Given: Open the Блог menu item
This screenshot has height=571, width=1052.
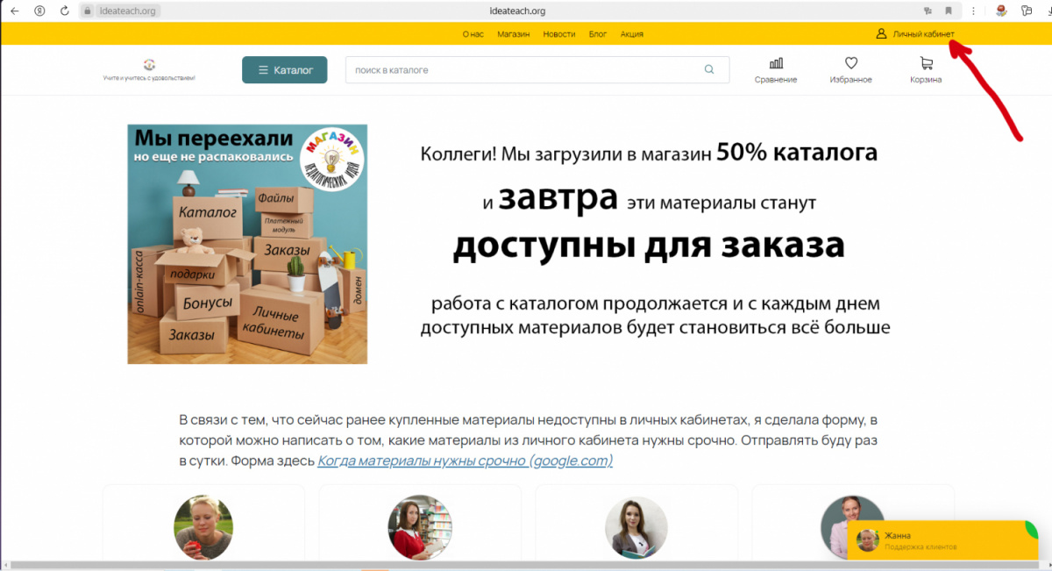Looking at the screenshot, I should pyautogui.click(x=598, y=34).
